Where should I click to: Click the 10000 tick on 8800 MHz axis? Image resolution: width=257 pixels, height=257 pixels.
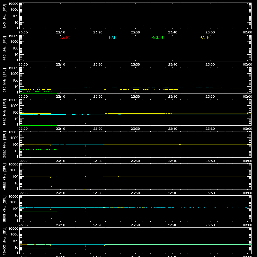click(x=13, y=197)
